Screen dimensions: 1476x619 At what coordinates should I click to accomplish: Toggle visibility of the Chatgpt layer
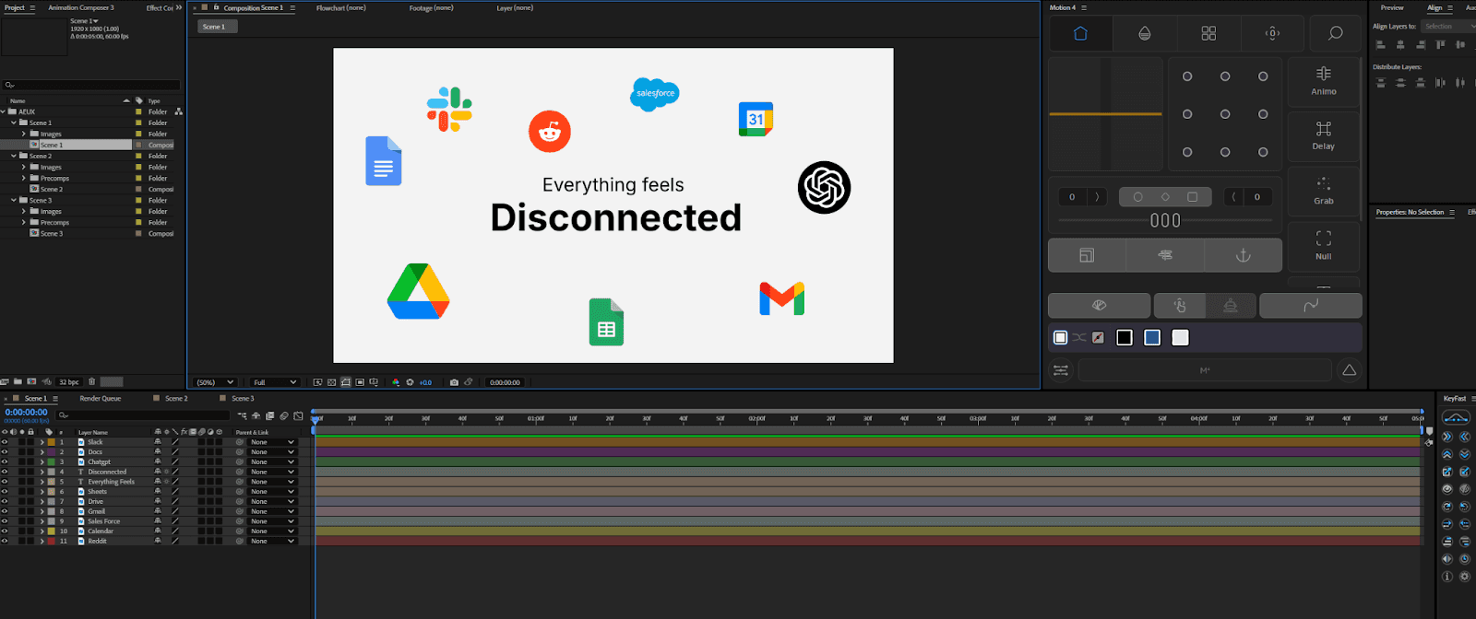pyautogui.click(x=5, y=461)
